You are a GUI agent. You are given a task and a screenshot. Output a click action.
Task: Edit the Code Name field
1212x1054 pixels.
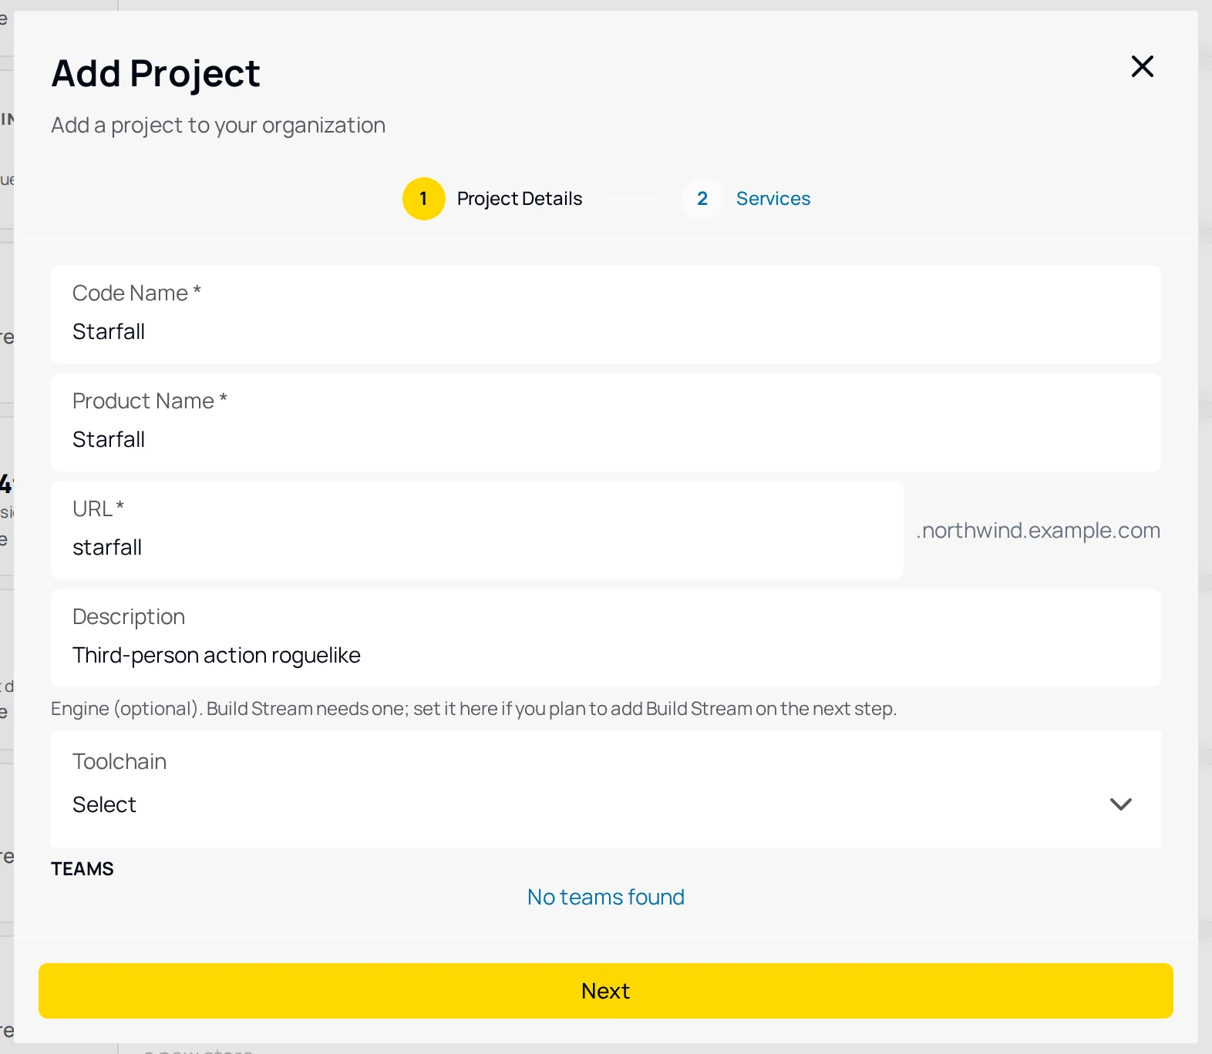(606, 314)
